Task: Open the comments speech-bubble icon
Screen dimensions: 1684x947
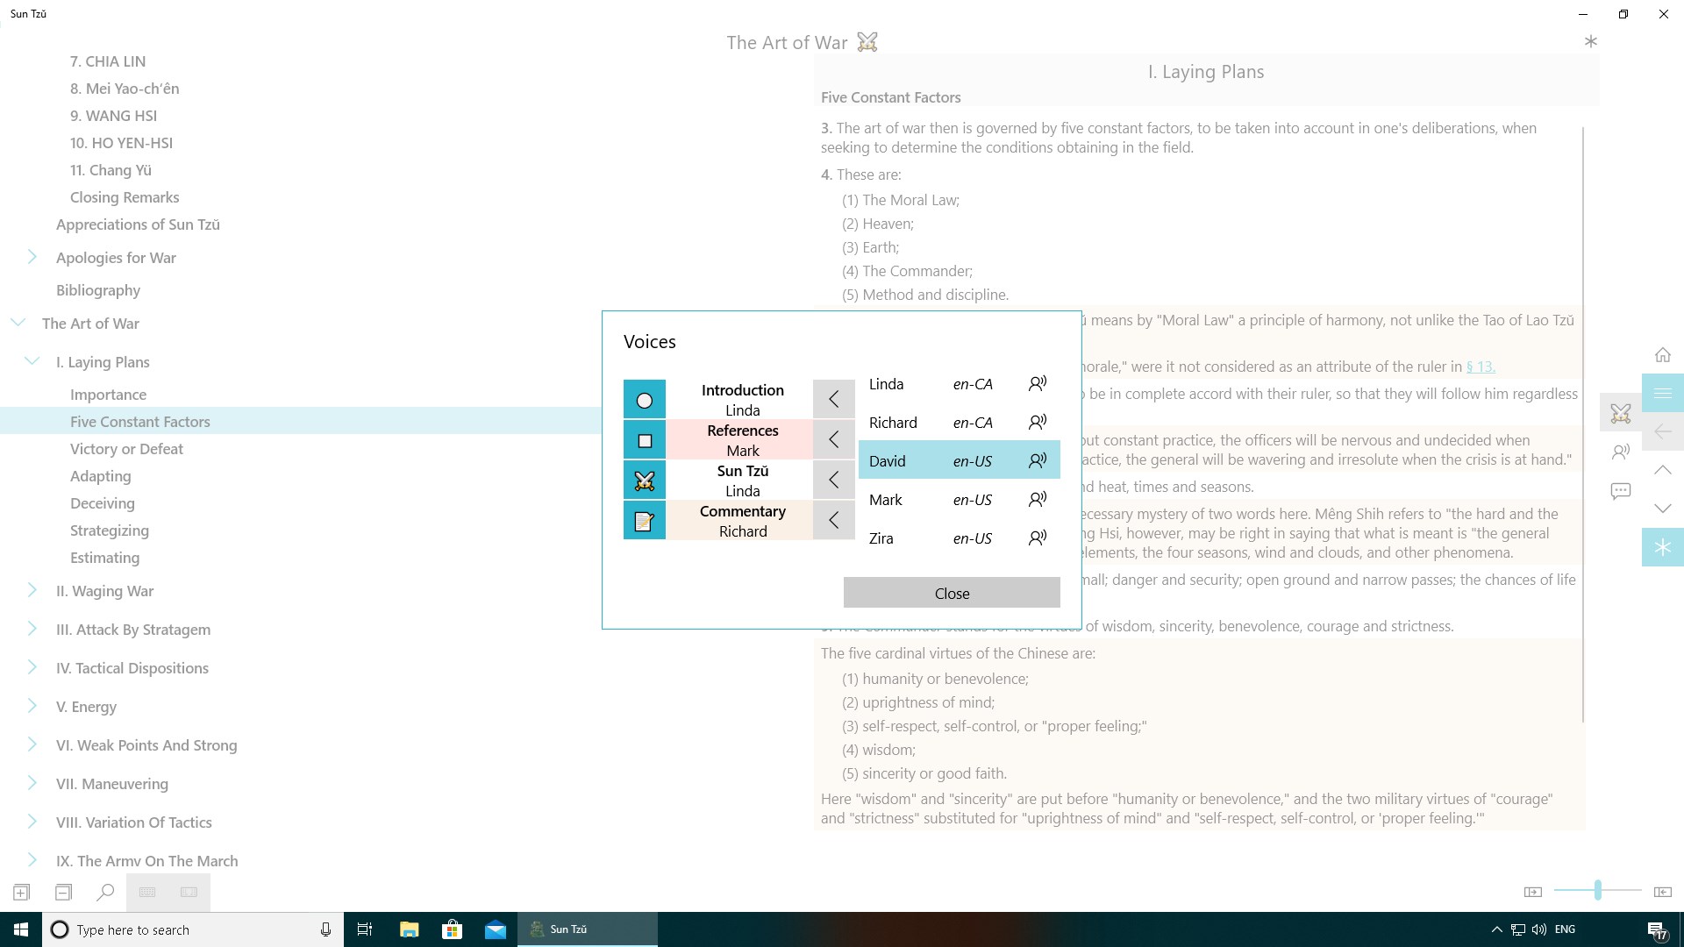Action: (1620, 491)
